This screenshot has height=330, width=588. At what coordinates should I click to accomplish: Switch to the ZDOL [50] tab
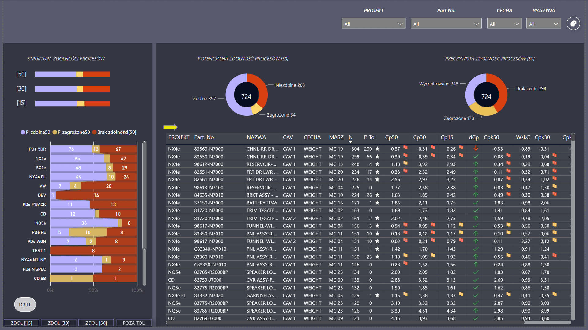96,323
